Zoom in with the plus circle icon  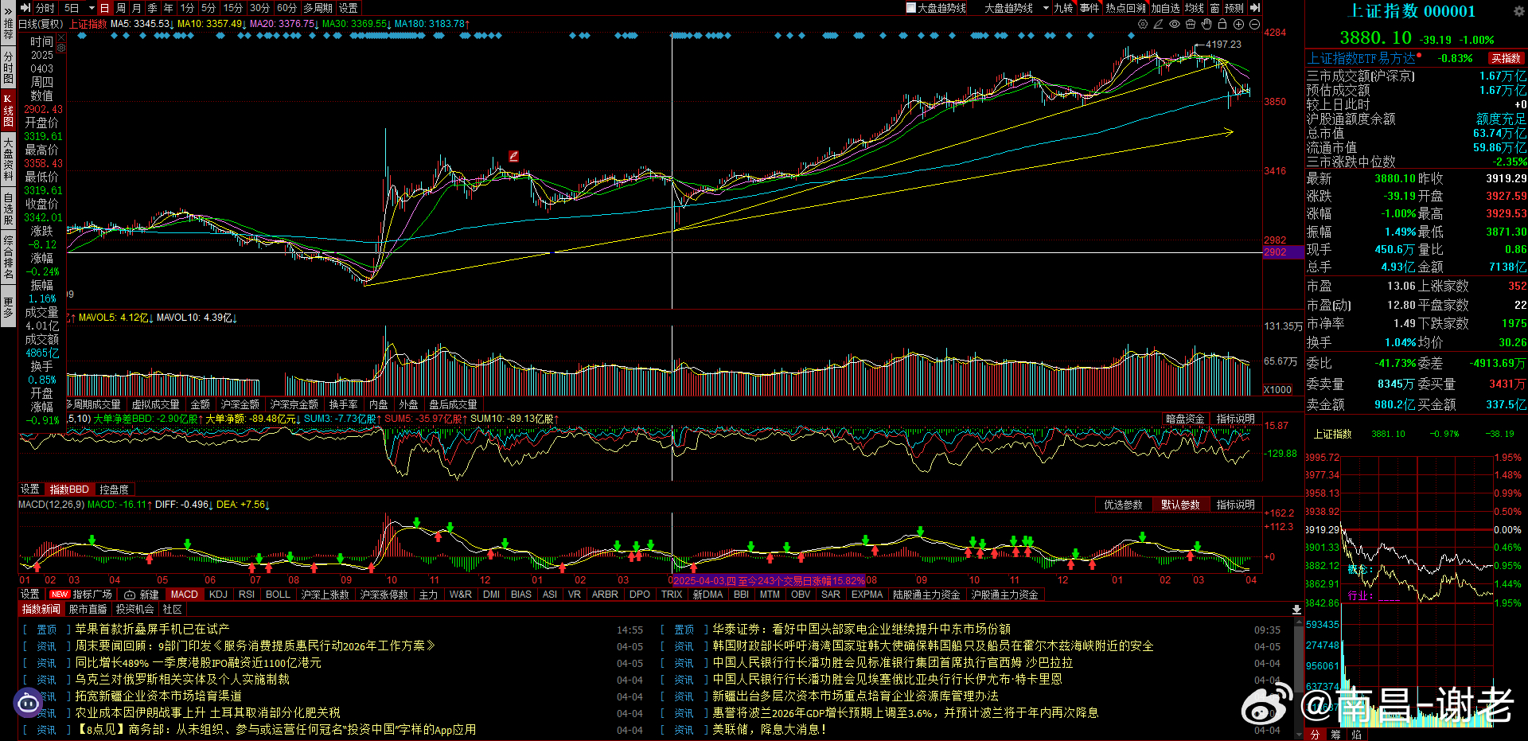pyautogui.click(x=1238, y=25)
